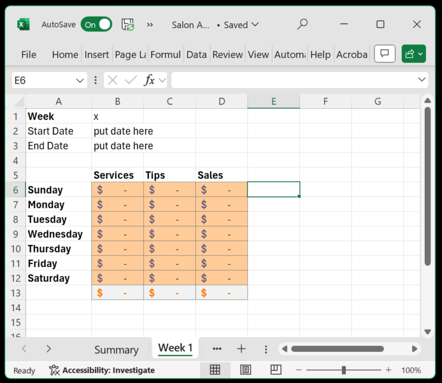The height and width of the screenshot is (383, 442).
Task: Click Accessibility: Investigate in status bar
Action: click(x=102, y=370)
